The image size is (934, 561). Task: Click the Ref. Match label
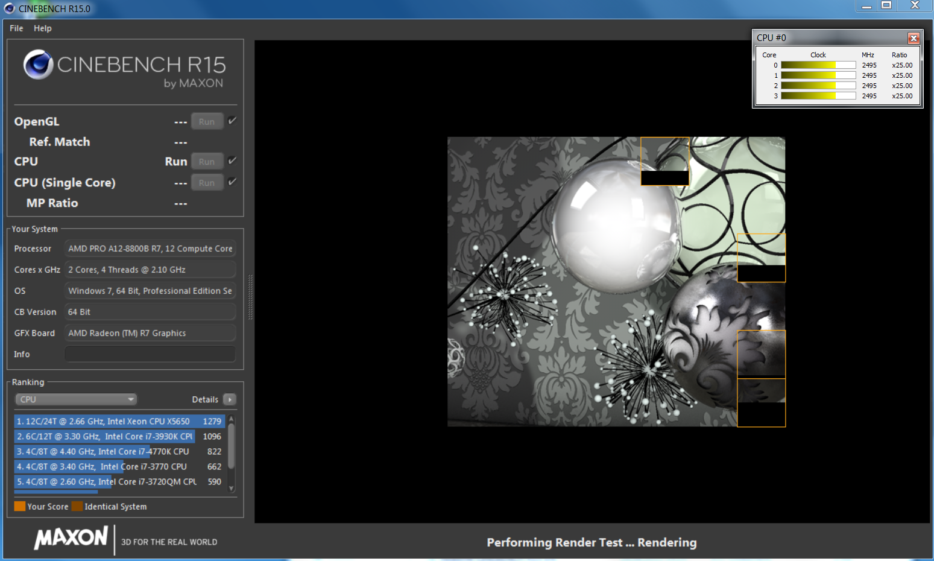pos(60,142)
